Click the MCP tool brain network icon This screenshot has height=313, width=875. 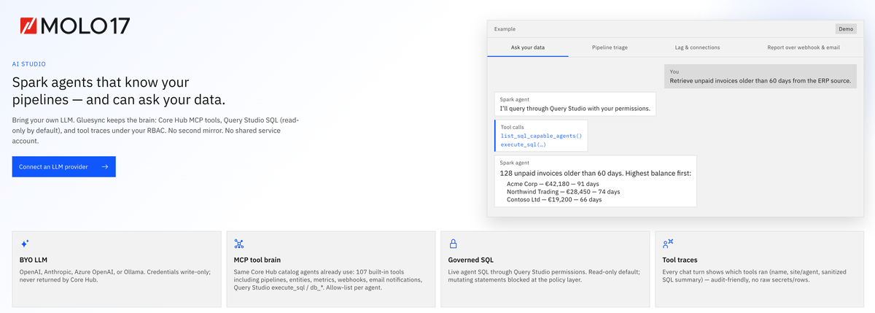(238, 244)
